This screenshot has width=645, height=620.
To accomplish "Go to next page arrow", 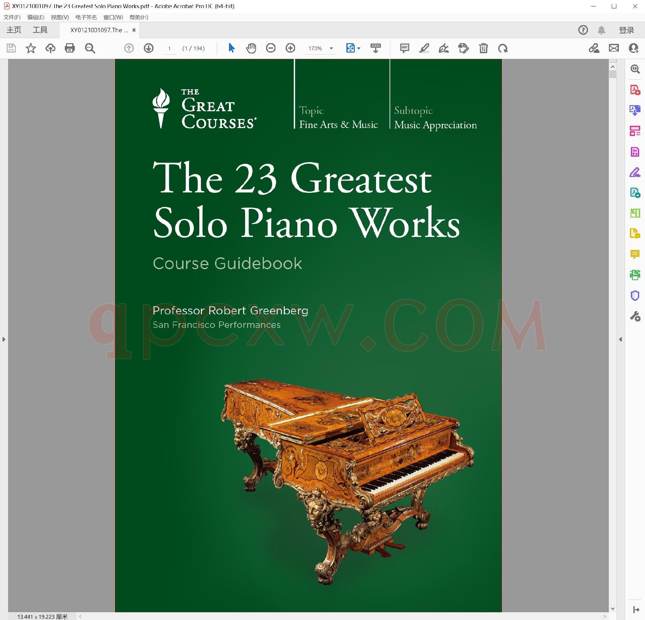I will (149, 48).
